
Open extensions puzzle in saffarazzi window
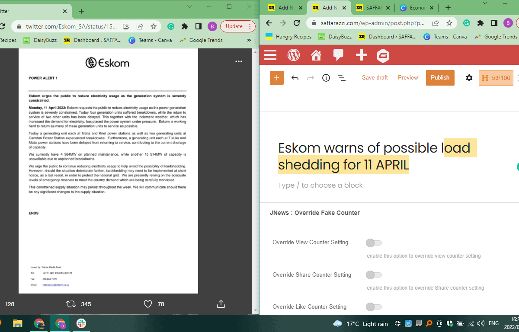[481, 23]
